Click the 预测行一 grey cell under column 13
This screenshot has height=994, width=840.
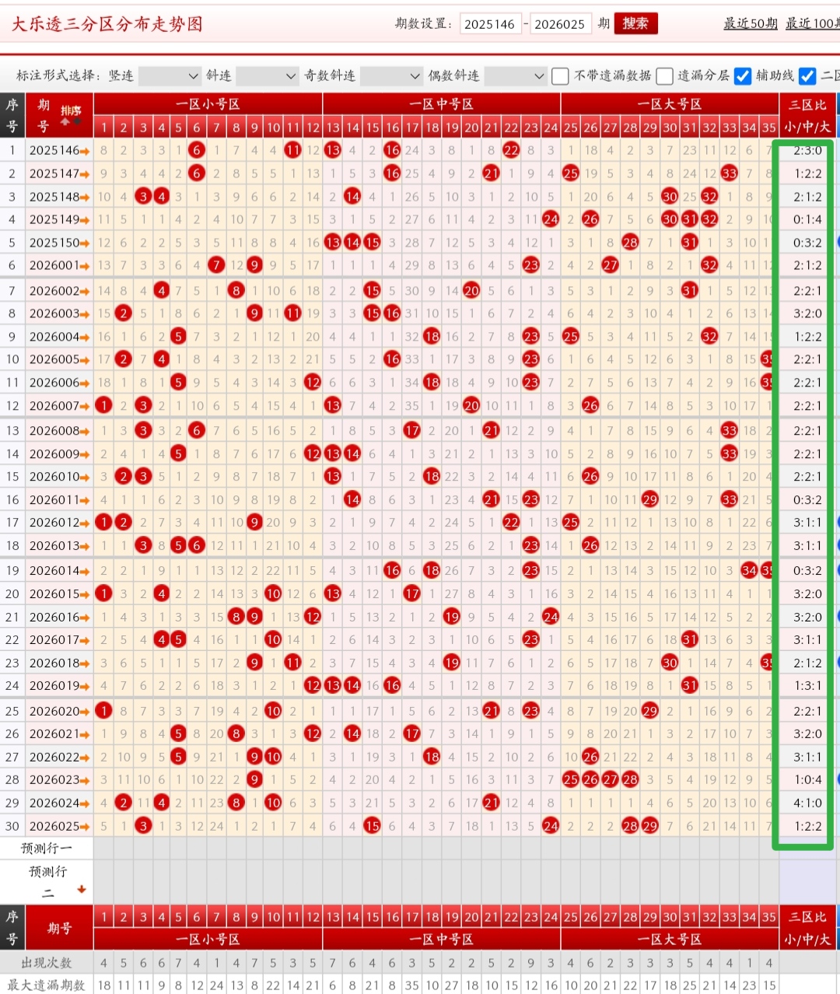pos(333,848)
